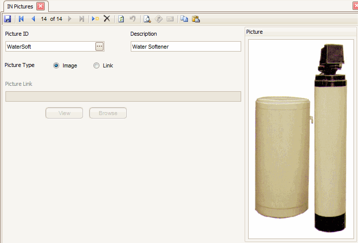The image size is (358, 243).
Task: Create a new record
Action: coord(95,19)
